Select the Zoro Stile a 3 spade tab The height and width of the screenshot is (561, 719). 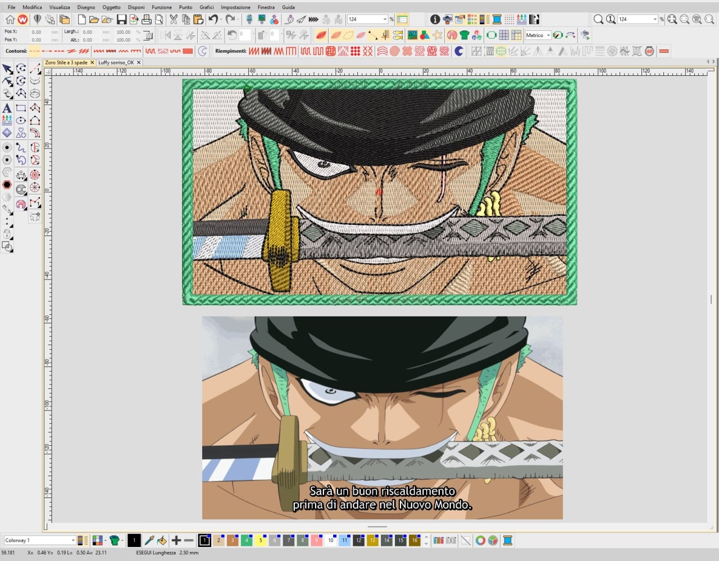[66, 62]
